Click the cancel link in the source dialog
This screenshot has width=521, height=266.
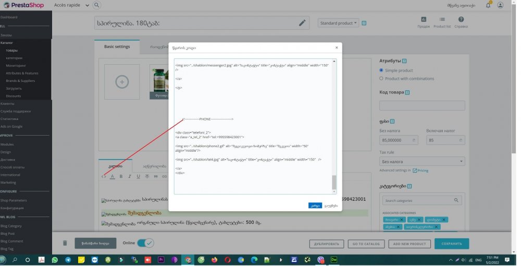coord(331,206)
